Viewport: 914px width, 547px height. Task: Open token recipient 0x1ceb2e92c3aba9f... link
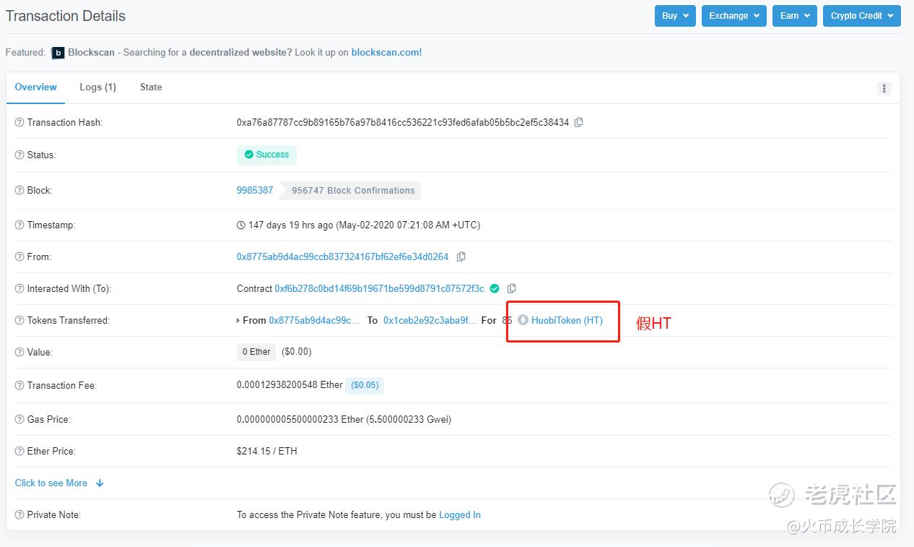tap(430, 320)
